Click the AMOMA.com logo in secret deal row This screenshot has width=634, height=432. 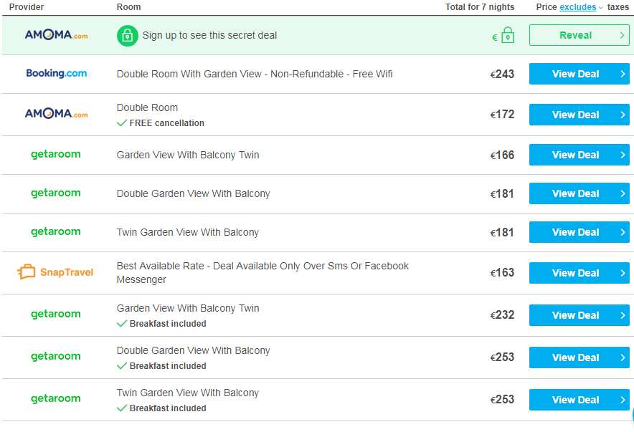click(56, 34)
